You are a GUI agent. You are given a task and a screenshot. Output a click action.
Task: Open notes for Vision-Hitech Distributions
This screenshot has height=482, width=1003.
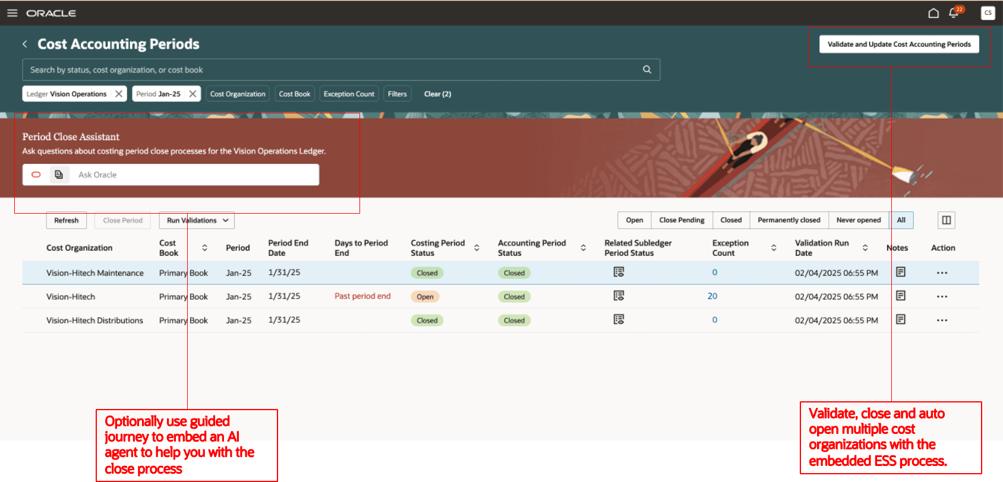point(901,319)
